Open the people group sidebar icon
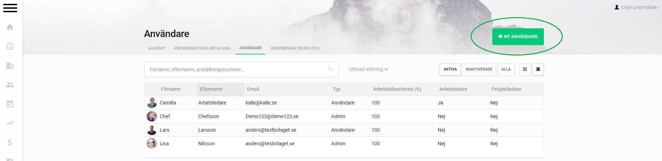Screen dimensions: 662x161 [10, 85]
